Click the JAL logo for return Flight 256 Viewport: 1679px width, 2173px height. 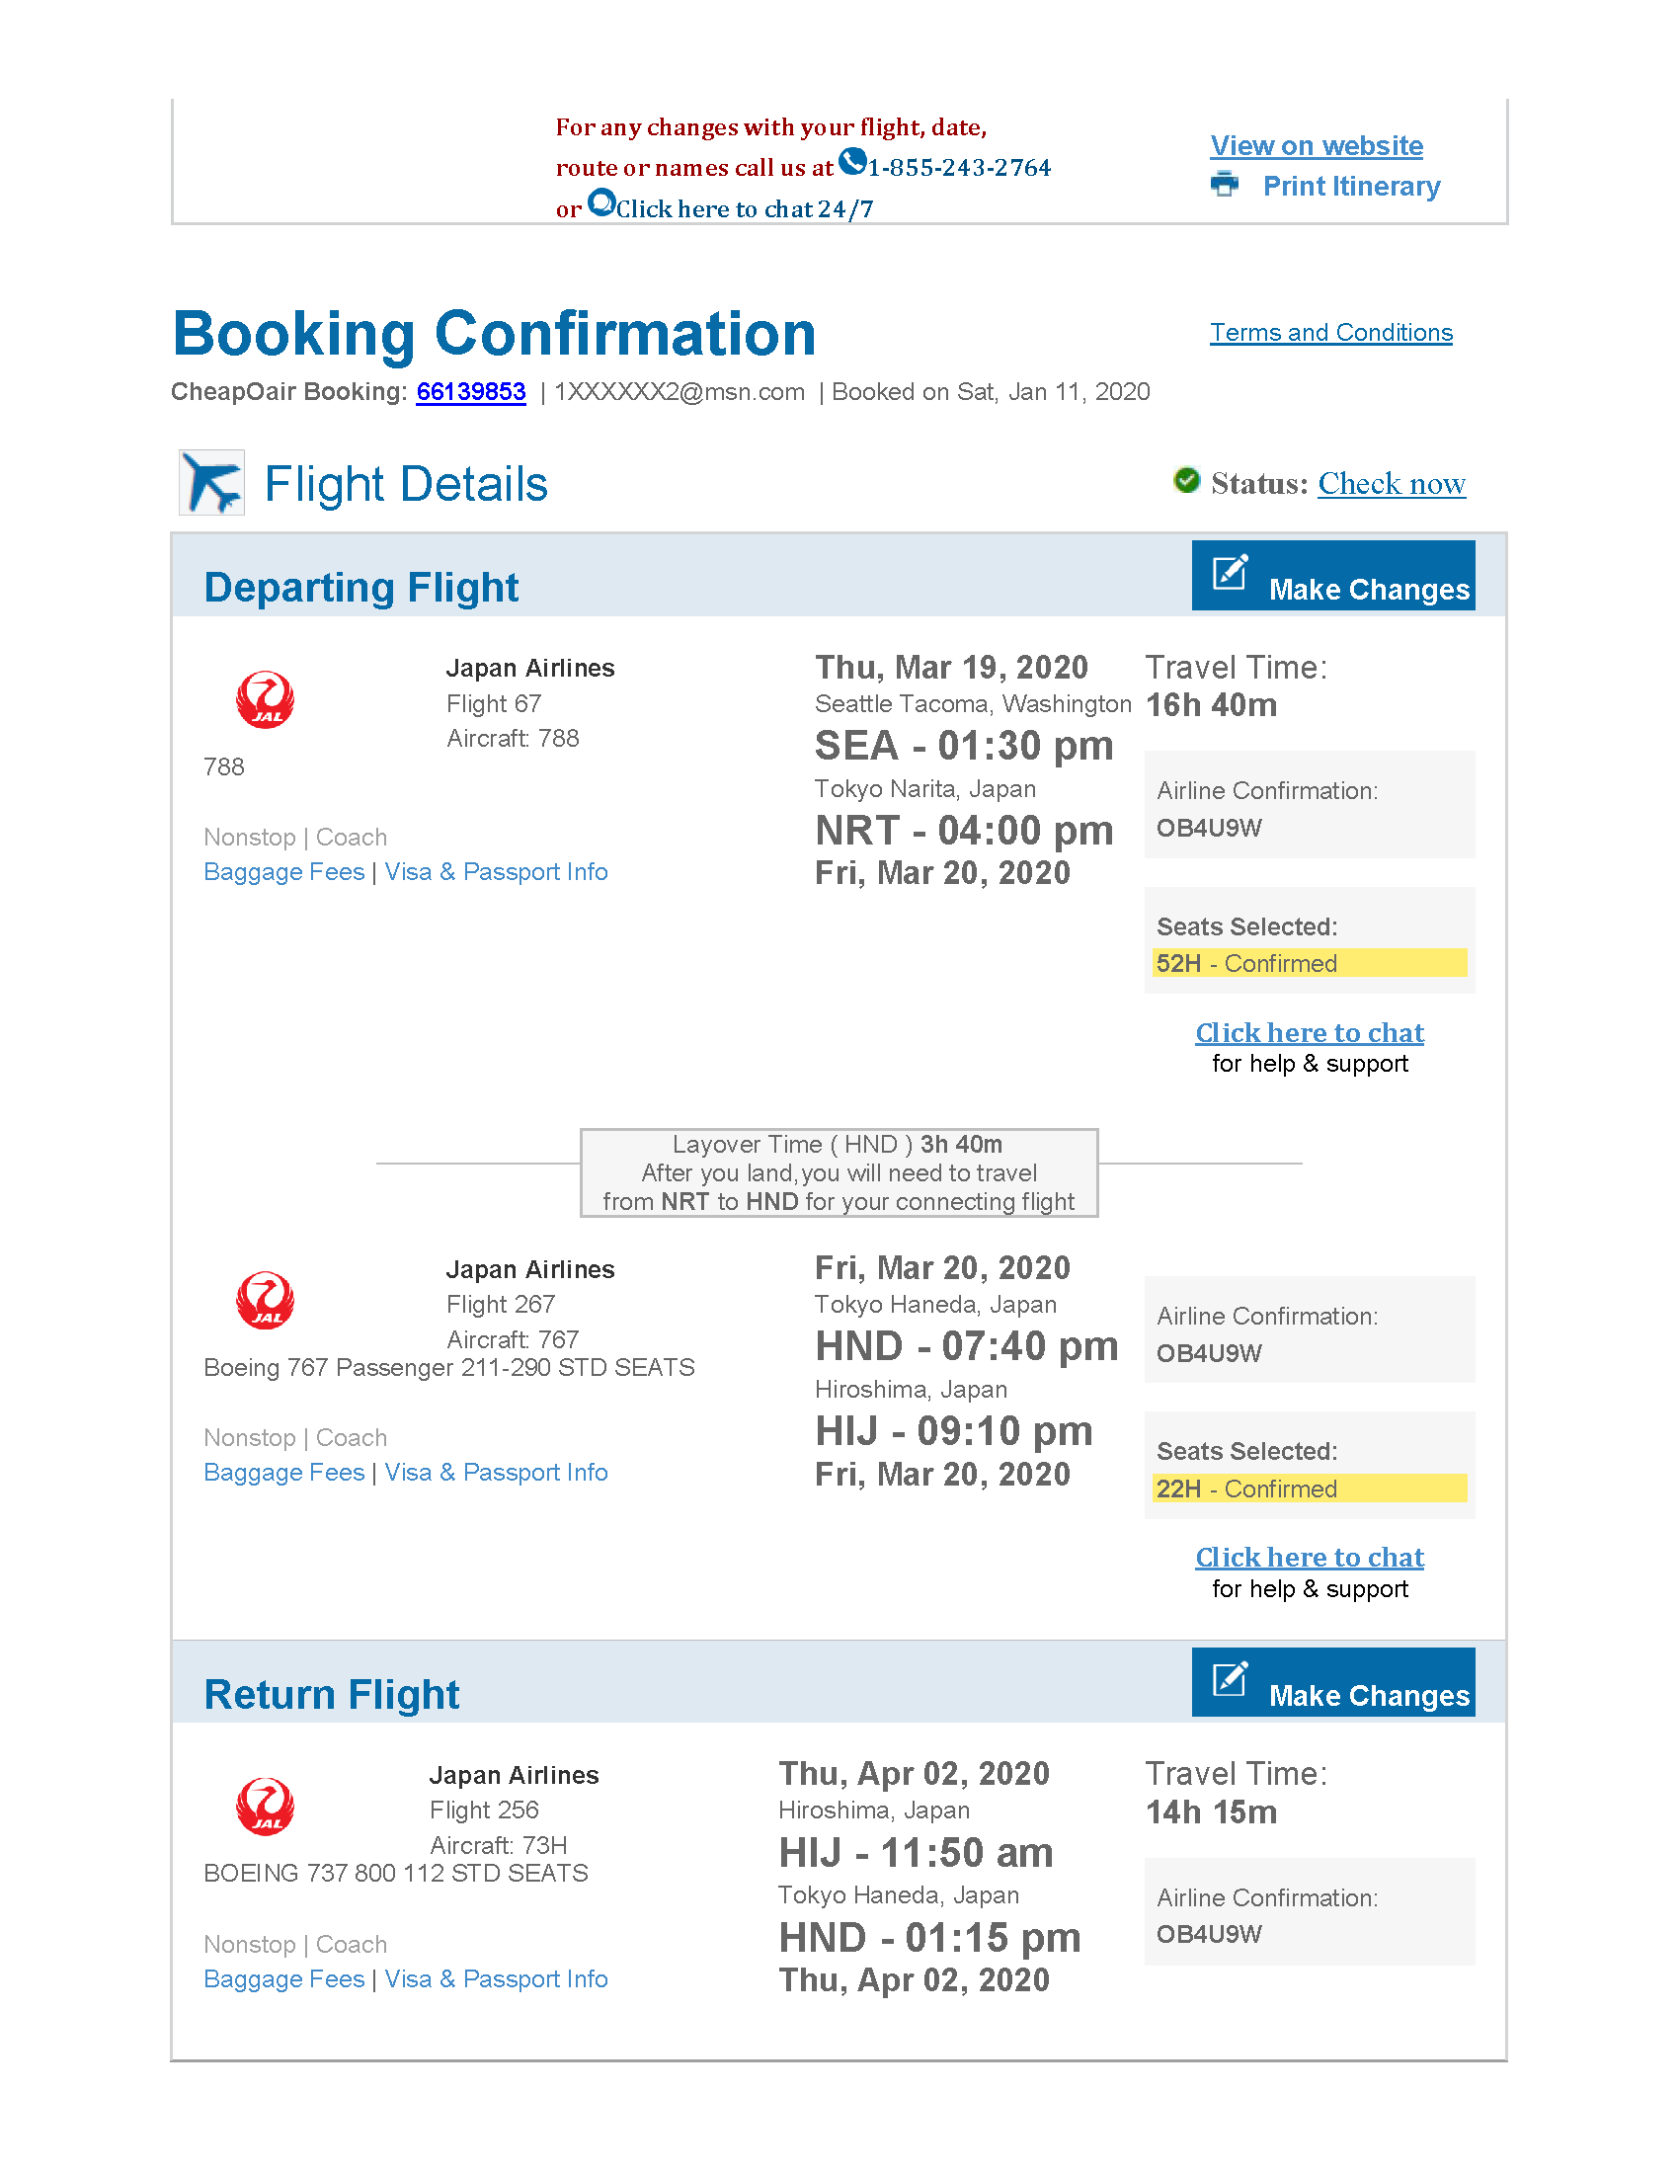(265, 1806)
